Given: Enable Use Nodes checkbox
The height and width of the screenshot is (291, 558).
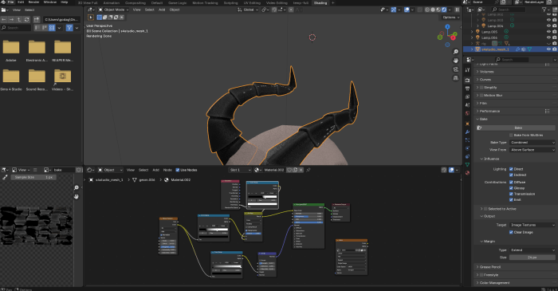Looking at the screenshot, I should tap(178, 170).
